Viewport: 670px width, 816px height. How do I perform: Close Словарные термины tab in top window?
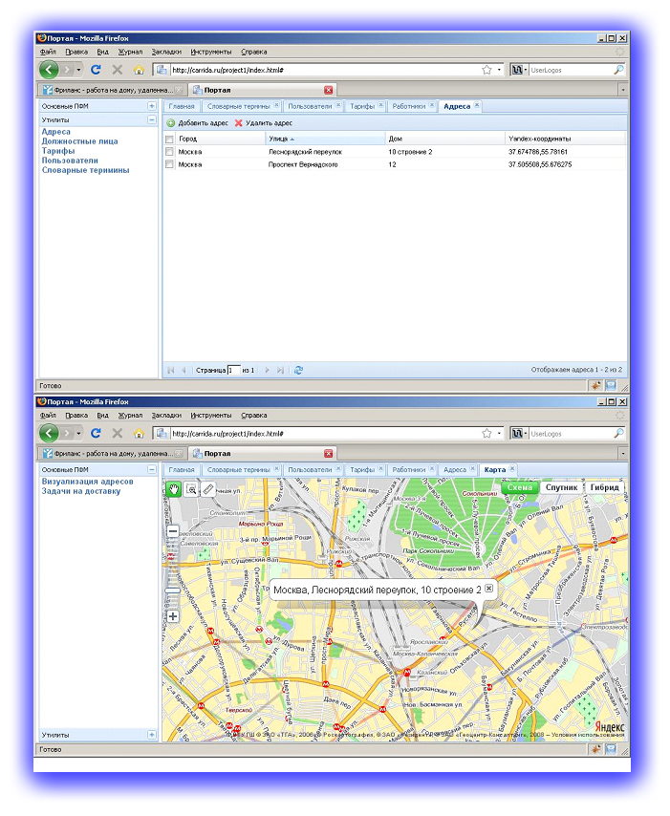276,106
